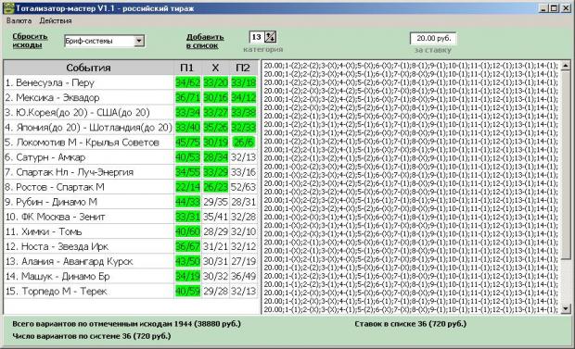Open the Бриф-системы dropdown list
The height and width of the screenshot is (349, 575).
139,41
